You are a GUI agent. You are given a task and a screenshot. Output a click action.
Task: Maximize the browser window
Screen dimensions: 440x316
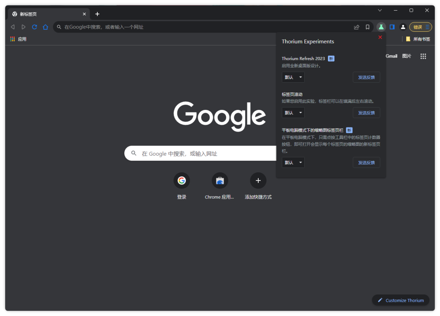(411, 10)
